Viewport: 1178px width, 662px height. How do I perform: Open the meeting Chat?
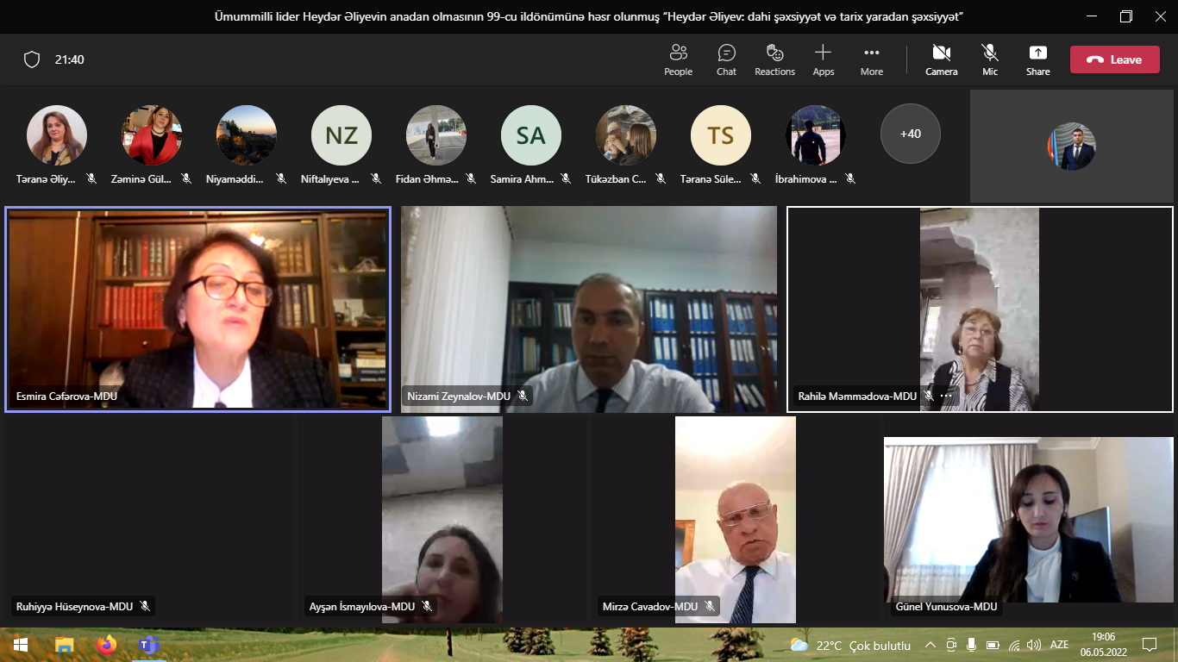(x=726, y=59)
